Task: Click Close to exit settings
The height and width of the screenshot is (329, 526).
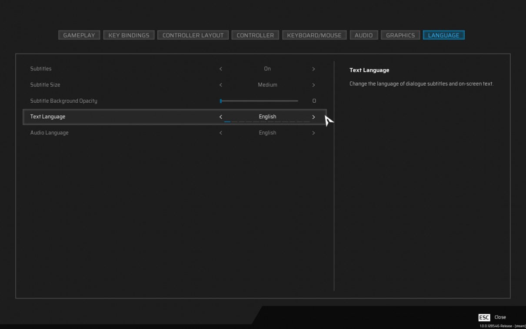Action: tap(500, 317)
